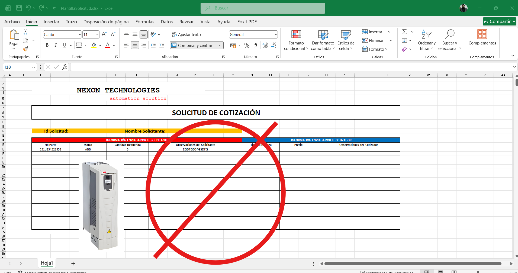
Task: Click the cell borders icon
Action: [x=79, y=45]
